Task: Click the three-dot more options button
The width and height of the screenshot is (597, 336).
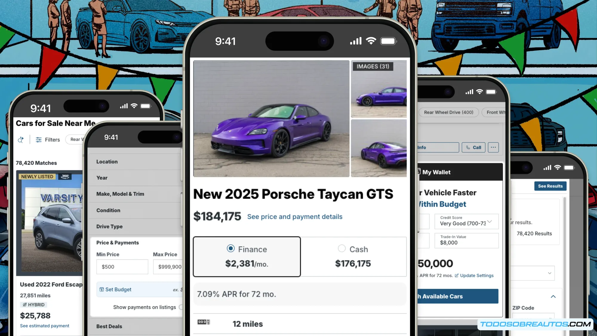Action: pyautogui.click(x=493, y=147)
